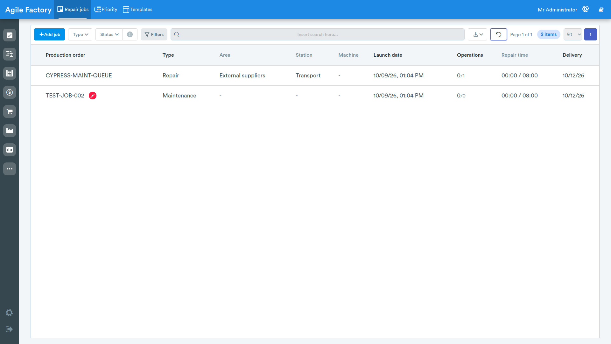Open the planning sliders sidebar icon
This screenshot has height=344, width=611.
coord(10,54)
